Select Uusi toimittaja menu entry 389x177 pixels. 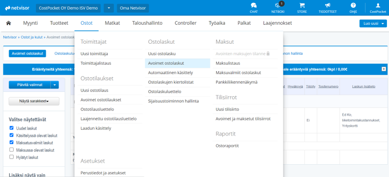pos(94,54)
